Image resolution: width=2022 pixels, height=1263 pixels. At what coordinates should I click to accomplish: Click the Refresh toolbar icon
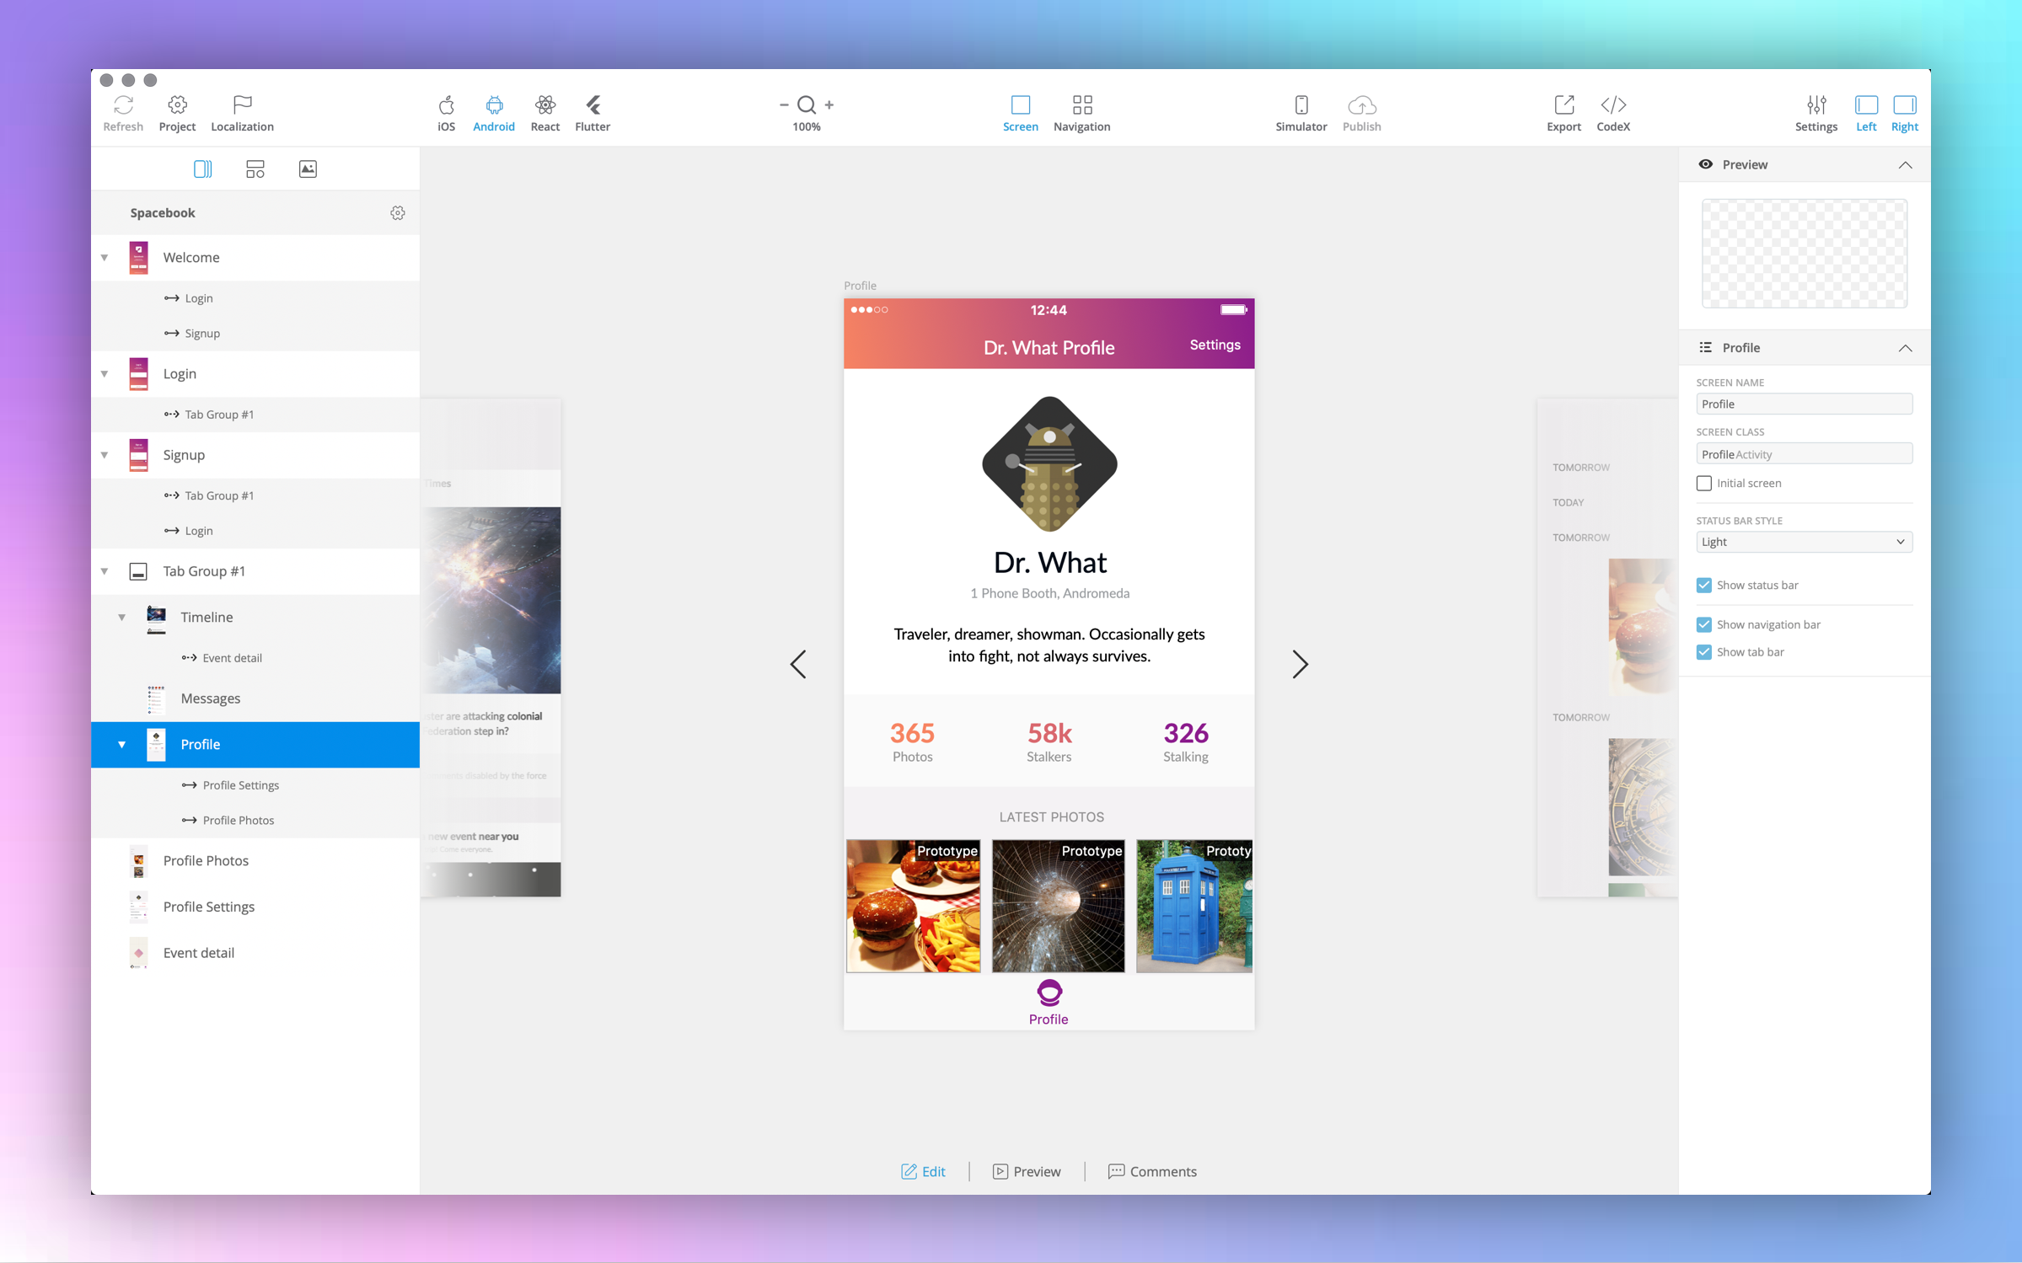[x=123, y=105]
